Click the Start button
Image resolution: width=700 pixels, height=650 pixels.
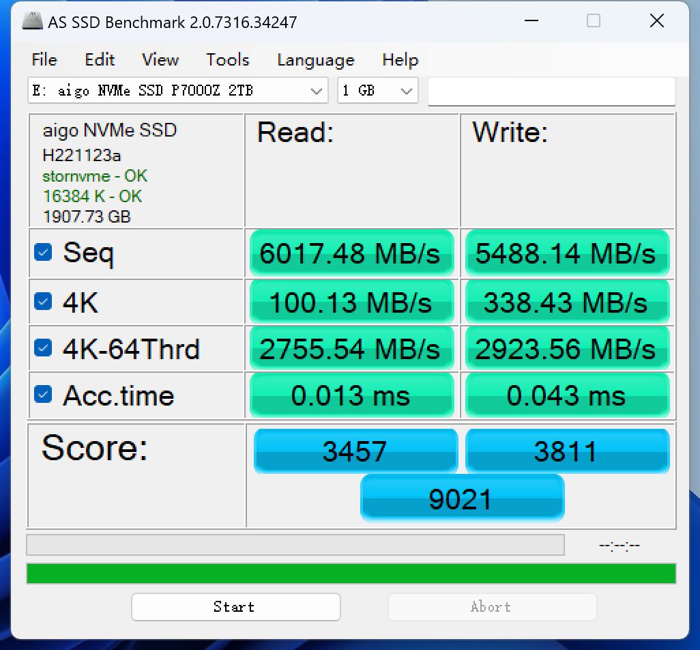tap(235, 607)
